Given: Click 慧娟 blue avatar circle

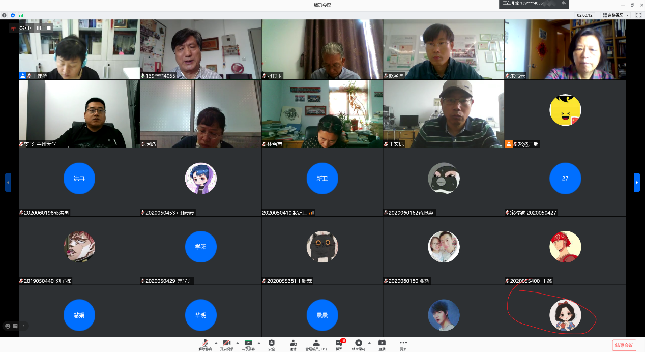Looking at the screenshot, I should [79, 315].
